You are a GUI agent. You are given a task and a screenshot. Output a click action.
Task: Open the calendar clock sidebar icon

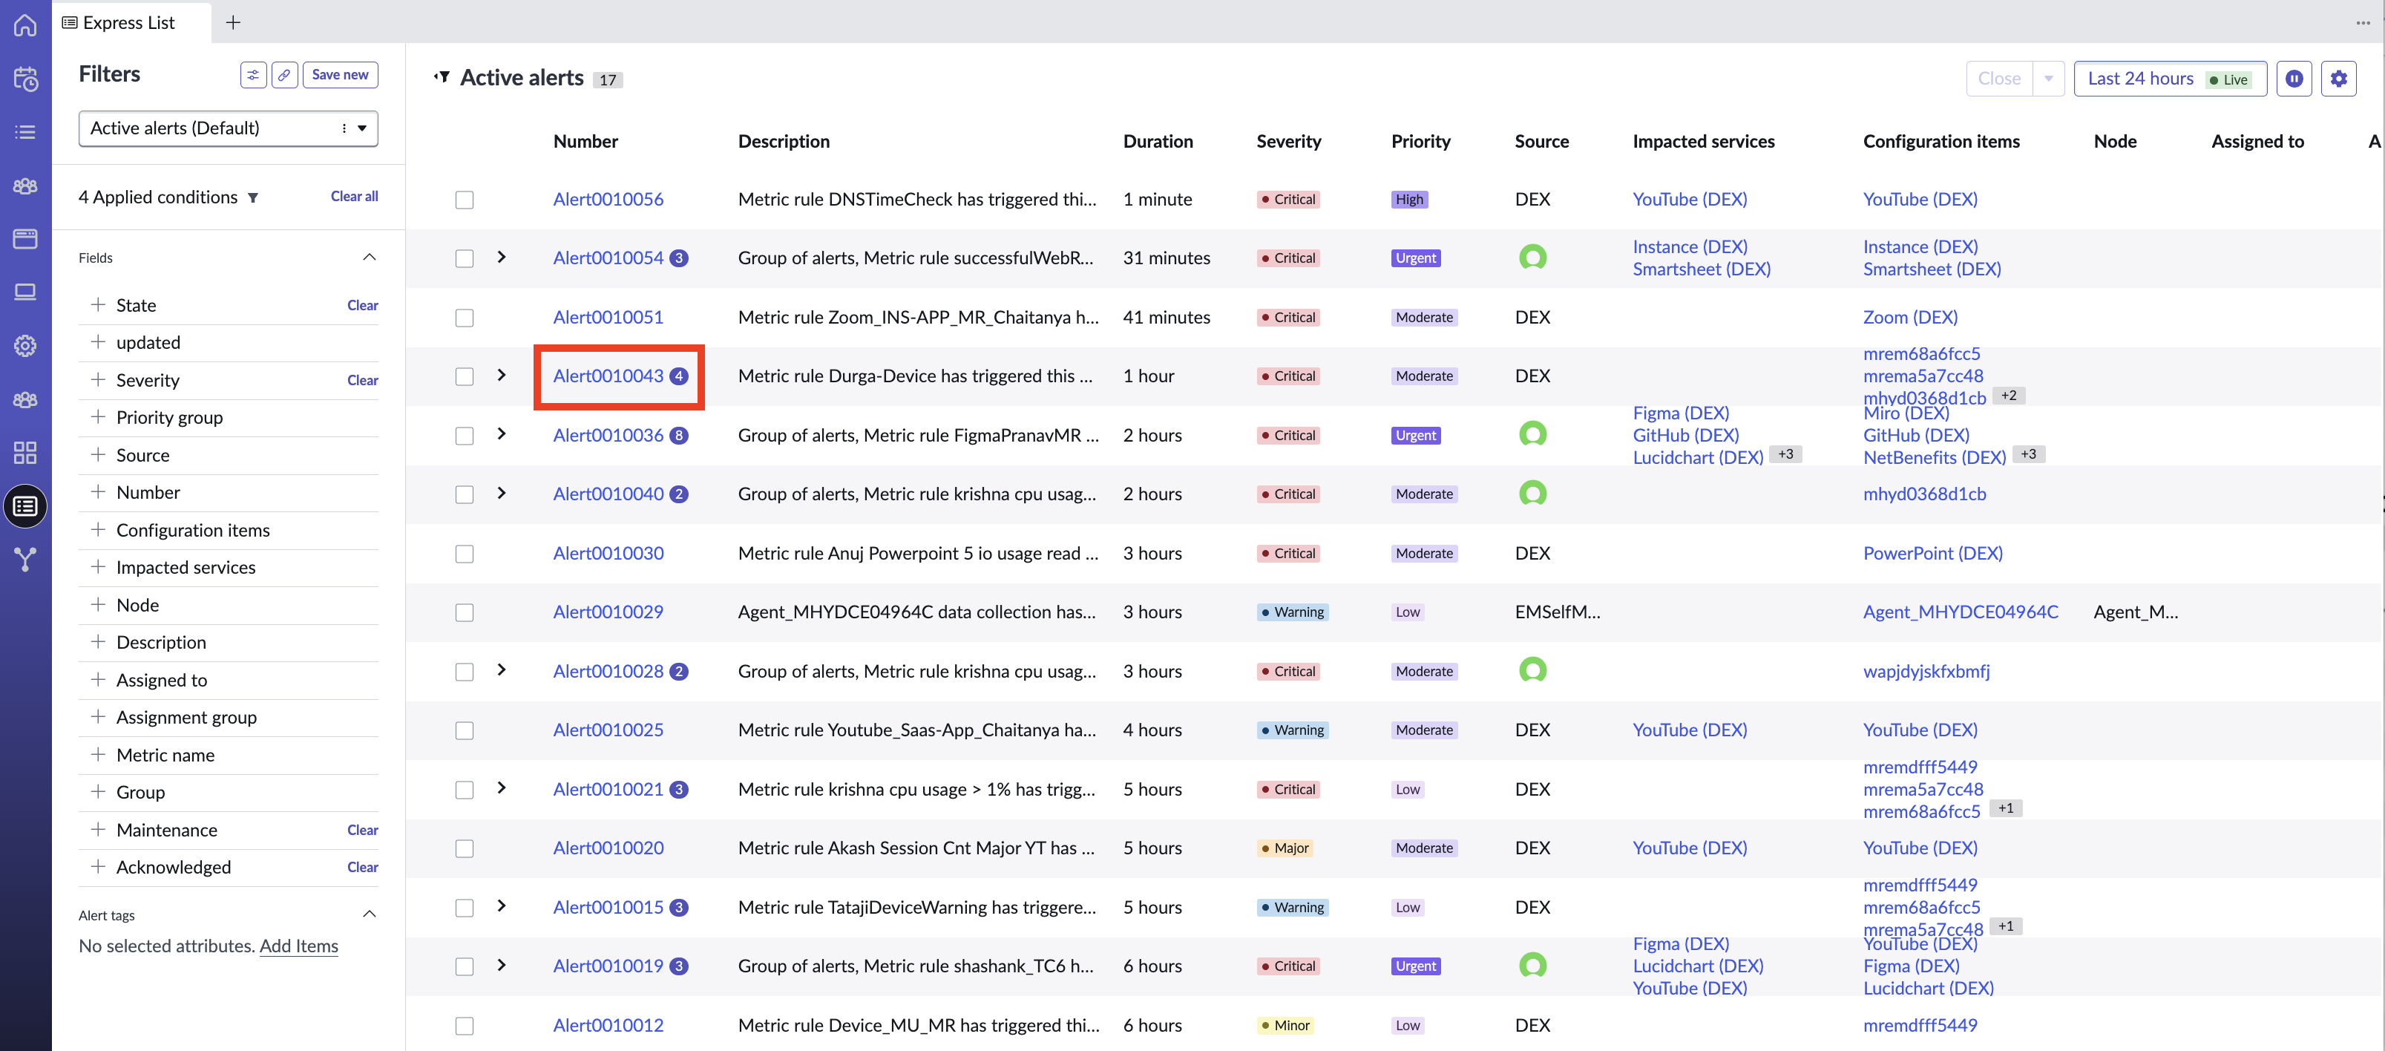point(25,79)
